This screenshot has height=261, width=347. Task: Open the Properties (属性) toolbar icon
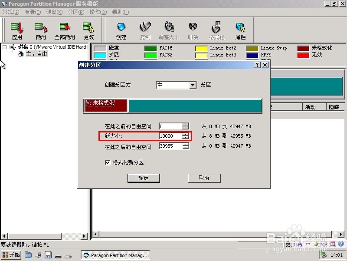[241, 30]
